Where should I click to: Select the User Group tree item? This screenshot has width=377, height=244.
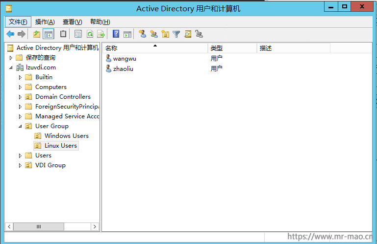[51, 126]
